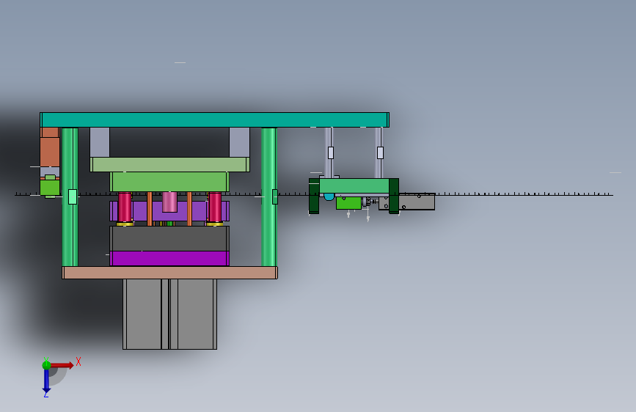Select the feeder's right dark green bracket
The image size is (636, 412).
[x=394, y=196]
